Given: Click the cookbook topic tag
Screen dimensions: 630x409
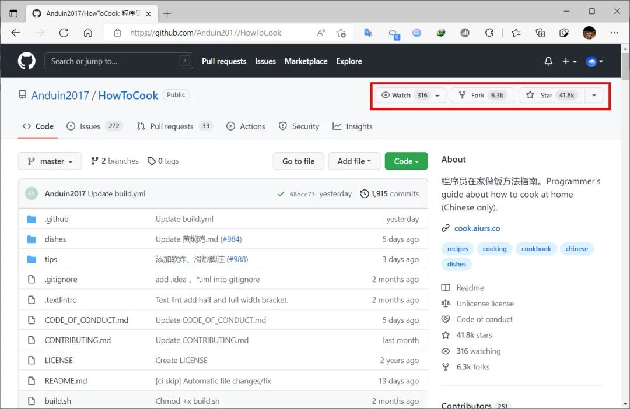Looking at the screenshot, I should (536, 248).
